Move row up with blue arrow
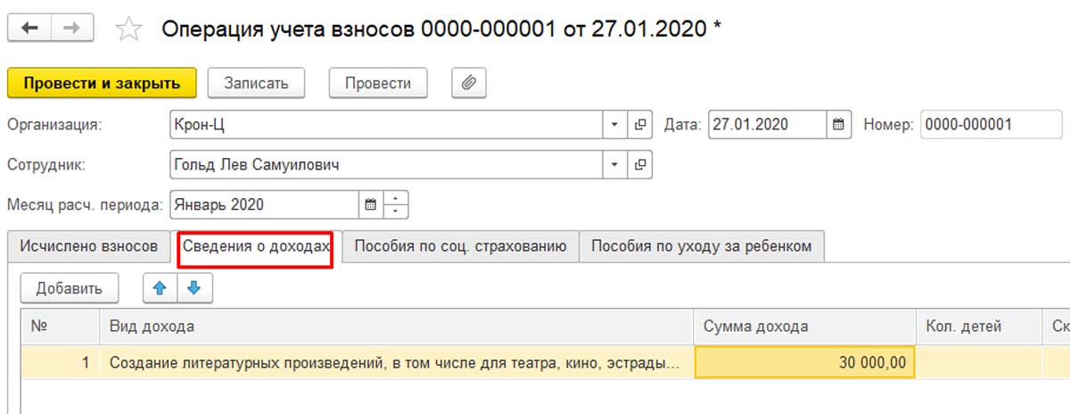The height and width of the screenshot is (414, 1070). click(160, 288)
